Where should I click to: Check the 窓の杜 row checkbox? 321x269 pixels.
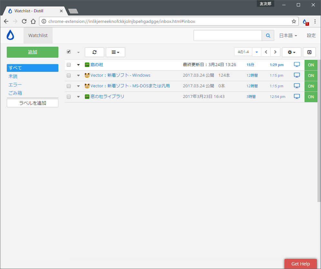69,65
